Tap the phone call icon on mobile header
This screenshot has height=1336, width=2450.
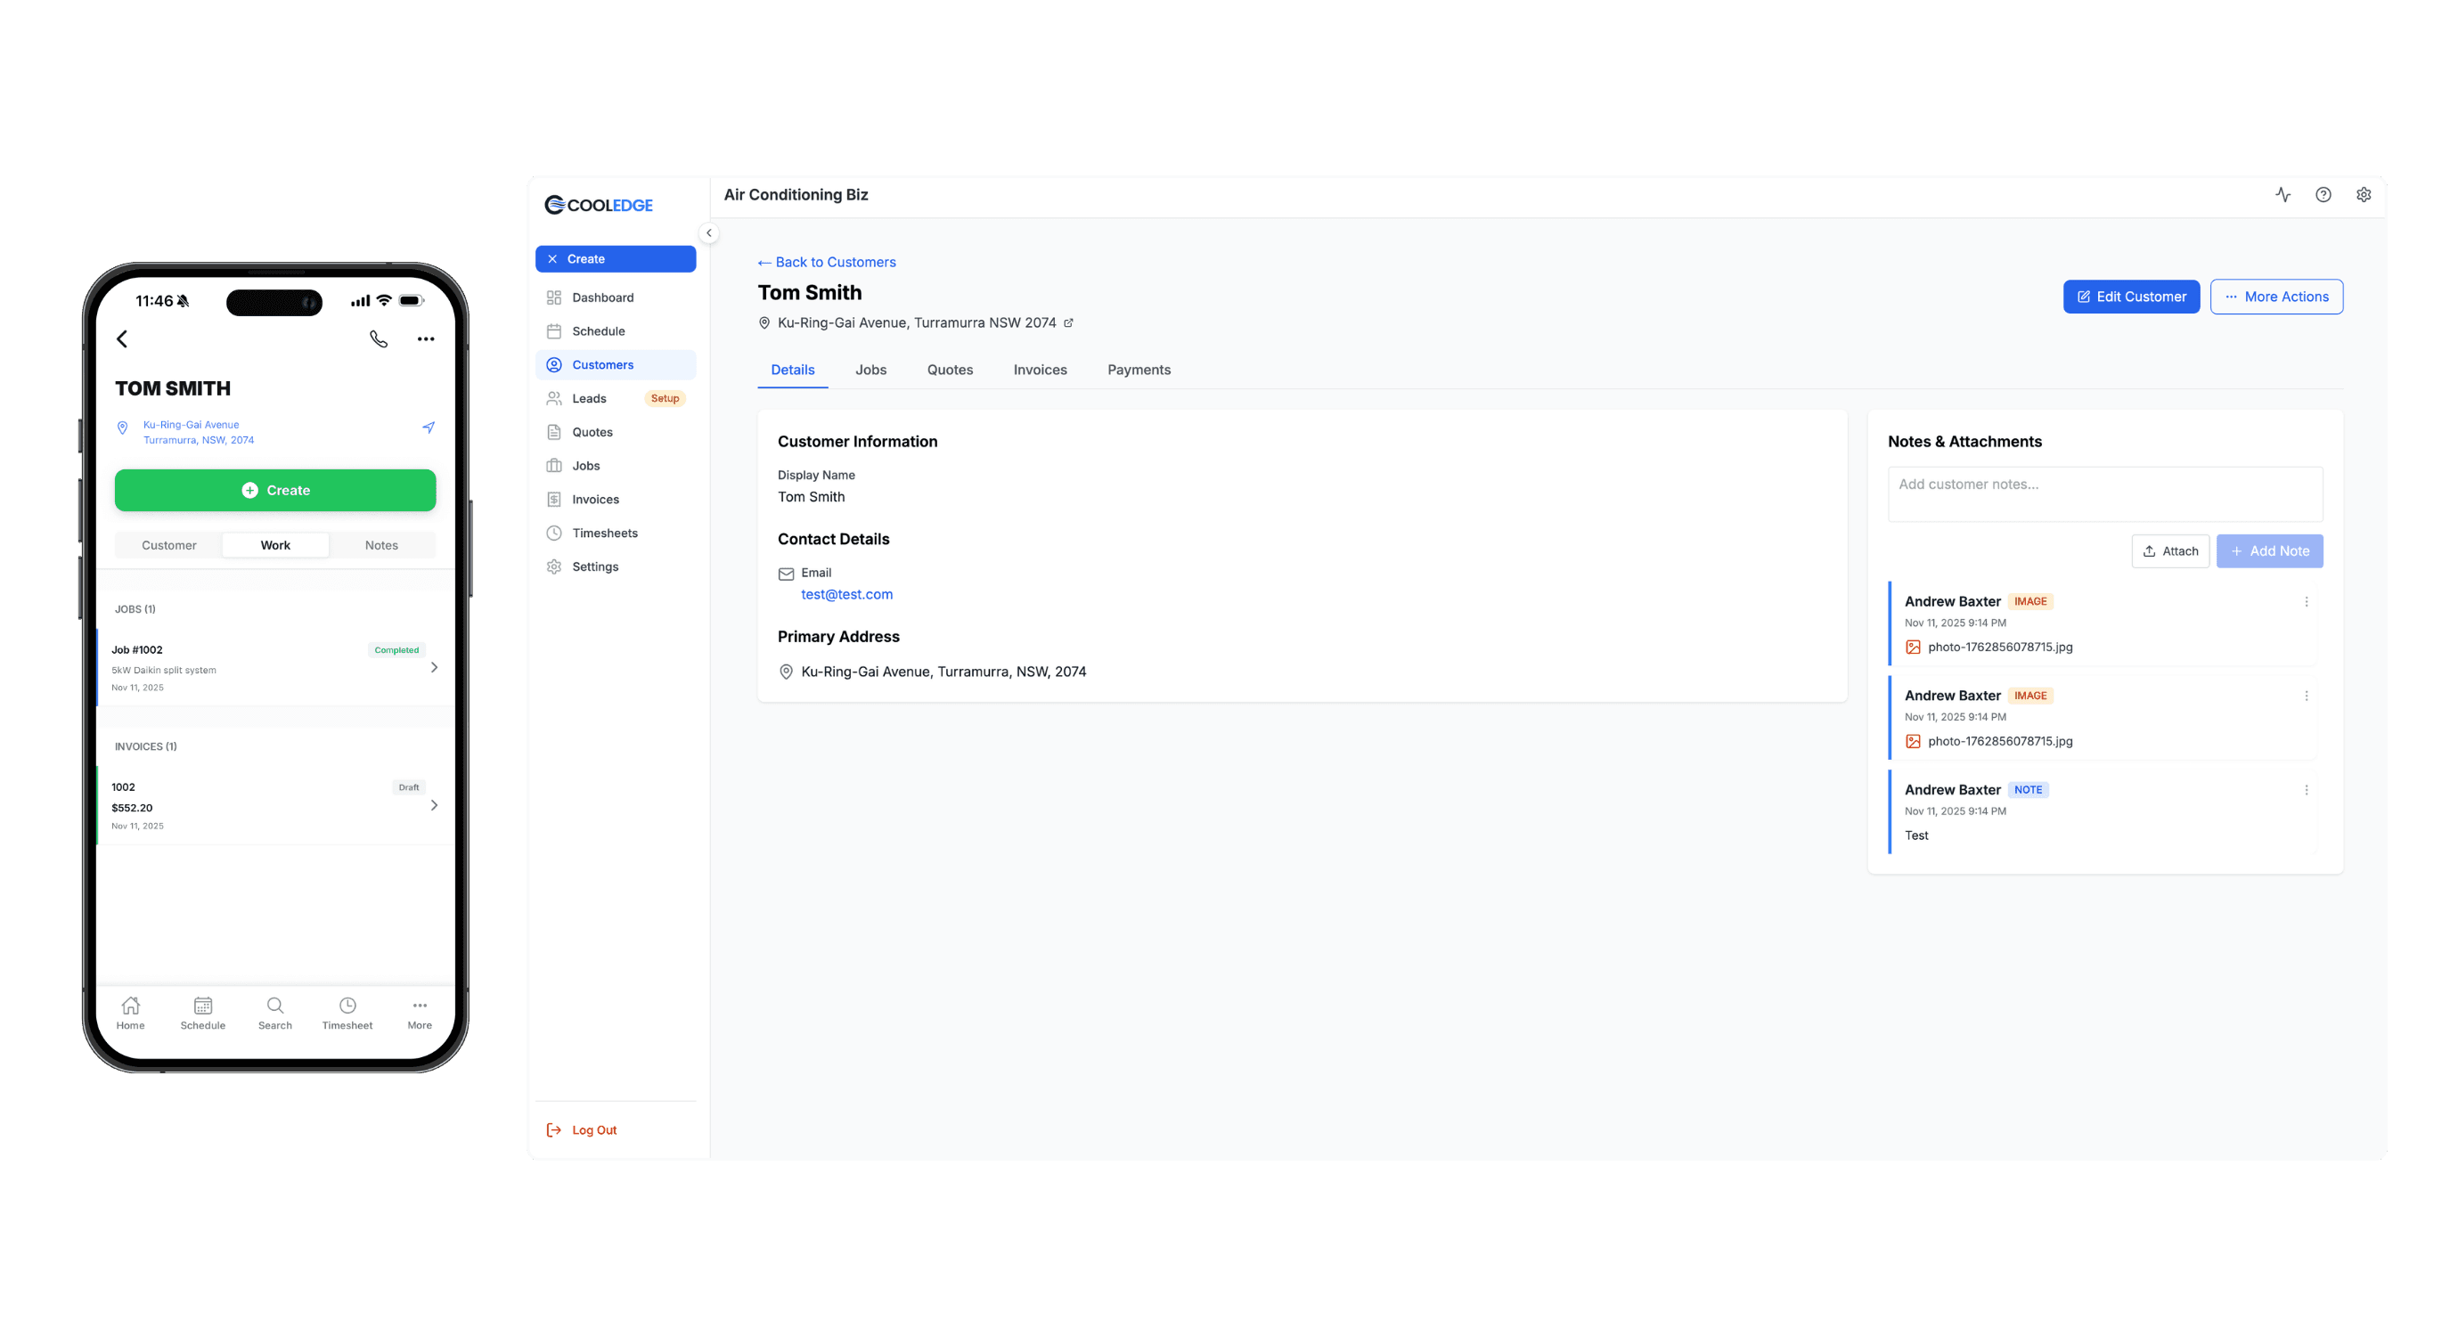379,338
